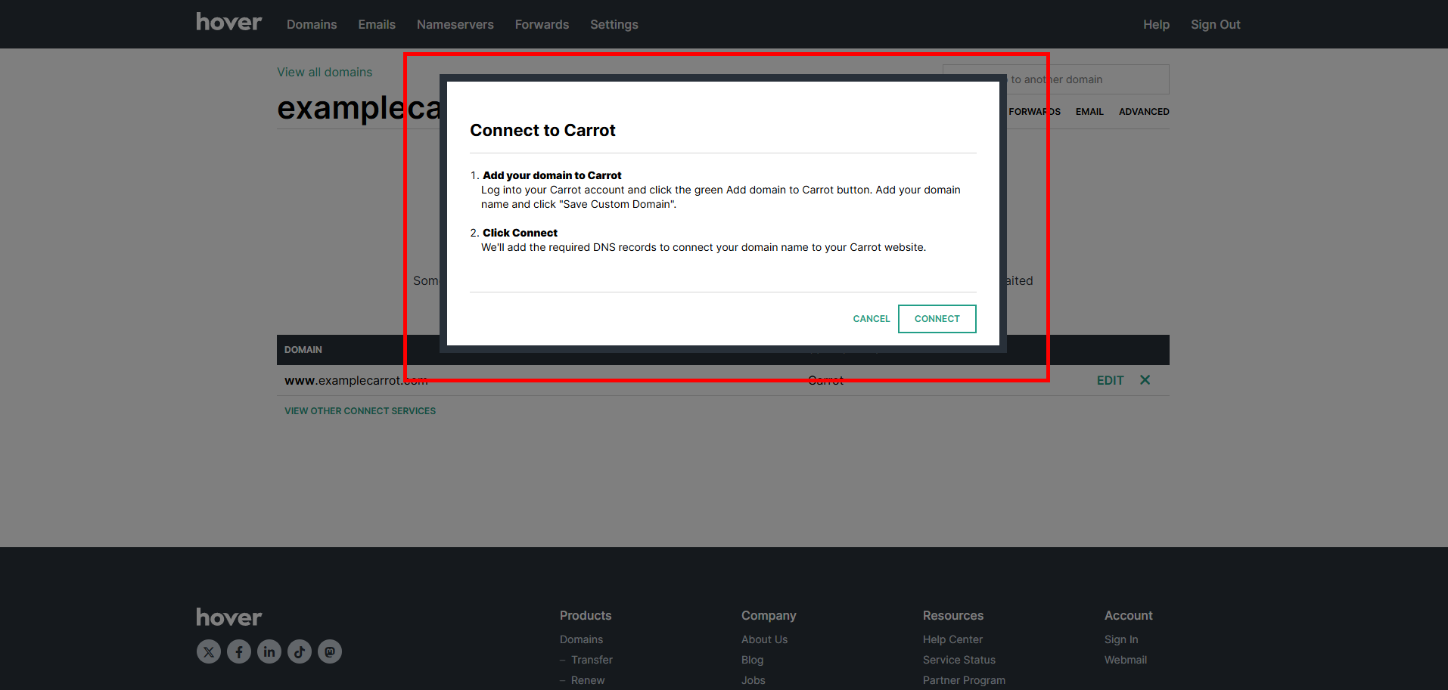
Task: Open footer Webmail link
Action: click(x=1126, y=660)
